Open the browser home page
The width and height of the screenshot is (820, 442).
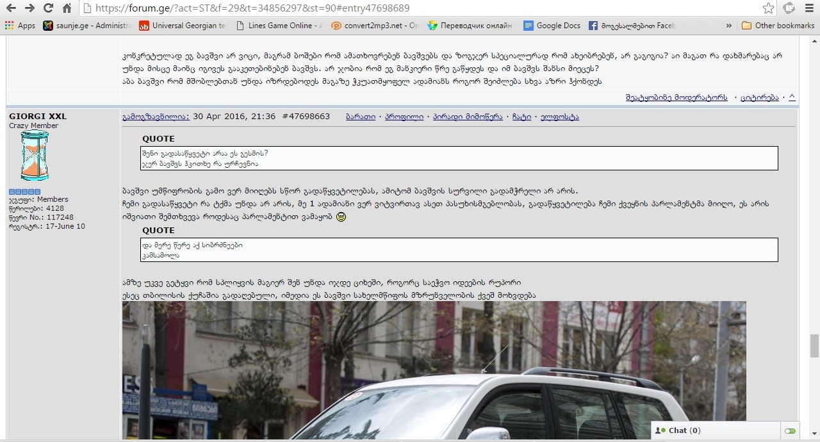[x=67, y=8]
